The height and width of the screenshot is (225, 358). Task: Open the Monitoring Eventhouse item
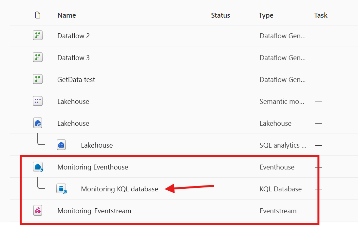point(93,167)
